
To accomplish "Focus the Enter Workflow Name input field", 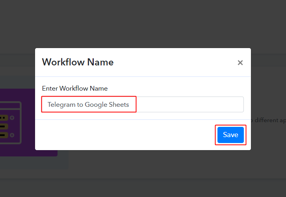I will [x=143, y=104].
